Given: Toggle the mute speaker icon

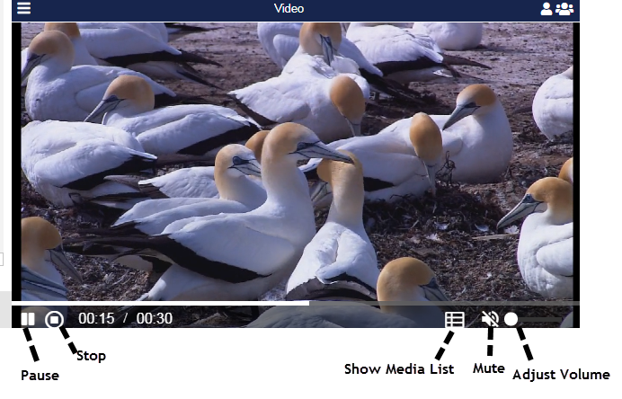Looking at the screenshot, I should coord(490,318).
